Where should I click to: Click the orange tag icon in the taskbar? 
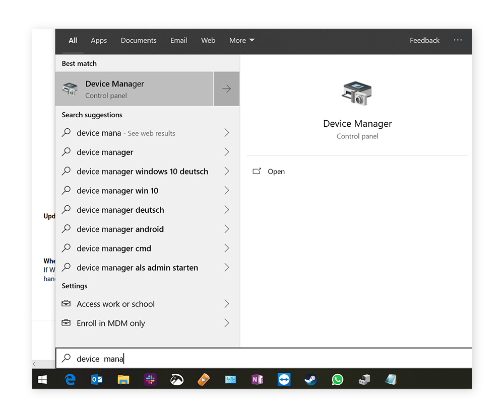point(204,379)
